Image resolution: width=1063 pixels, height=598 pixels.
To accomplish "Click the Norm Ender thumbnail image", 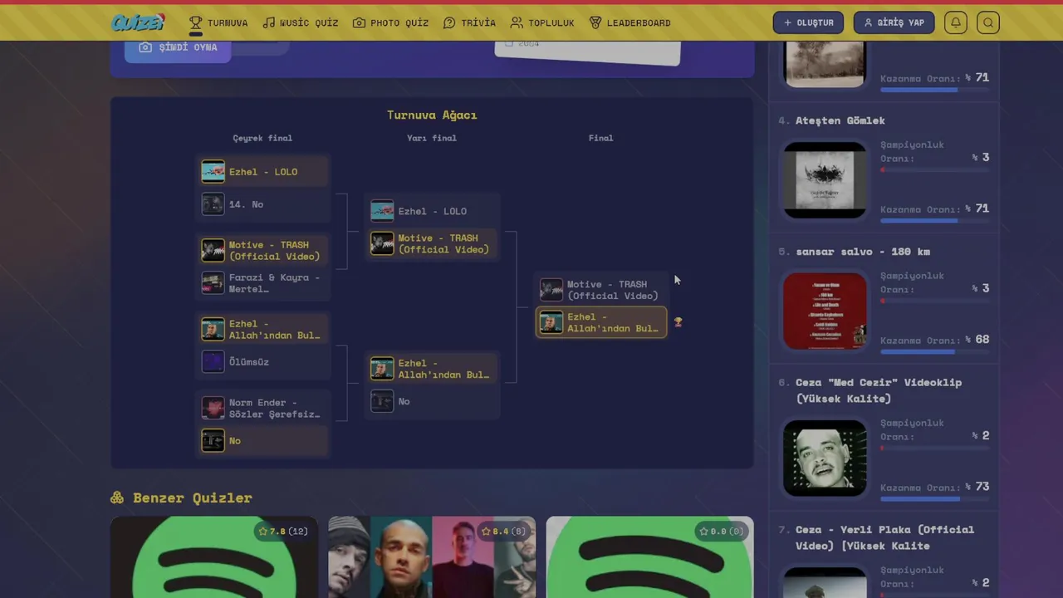I will point(213,408).
